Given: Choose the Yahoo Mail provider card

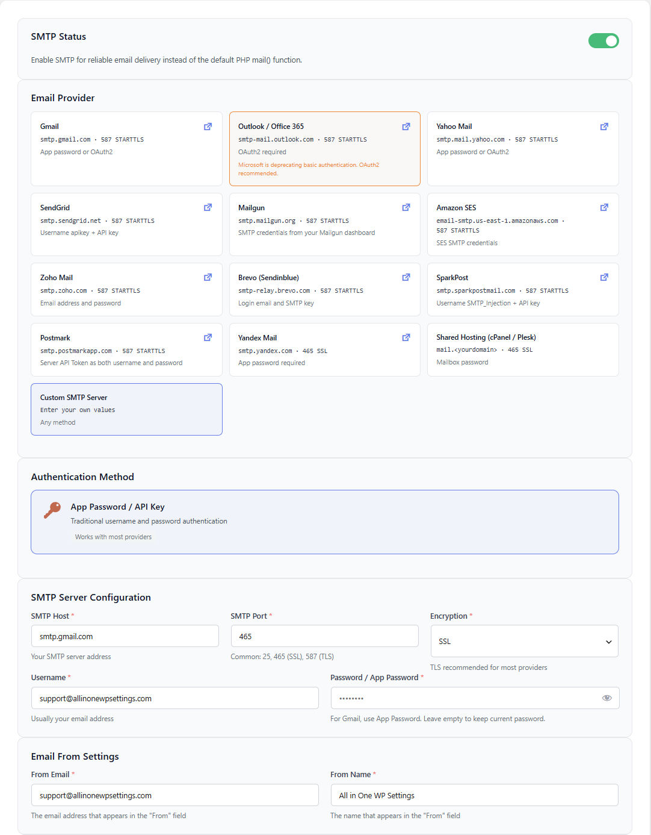Looking at the screenshot, I should coord(523,149).
